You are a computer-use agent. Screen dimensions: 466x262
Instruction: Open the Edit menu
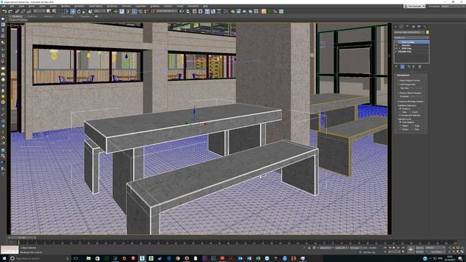(12, 6)
